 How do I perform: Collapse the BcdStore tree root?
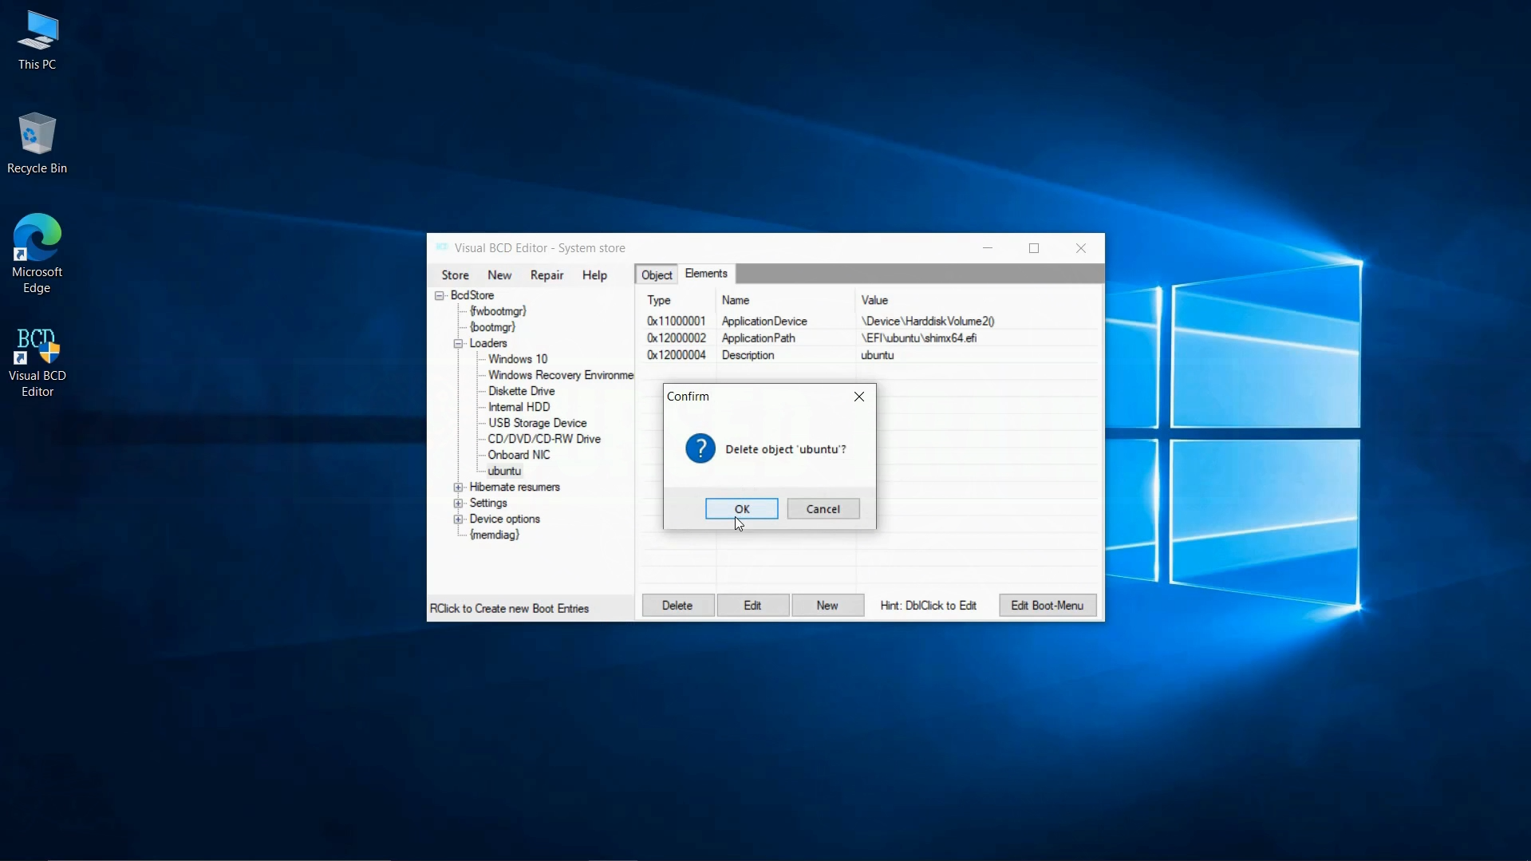[440, 295]
